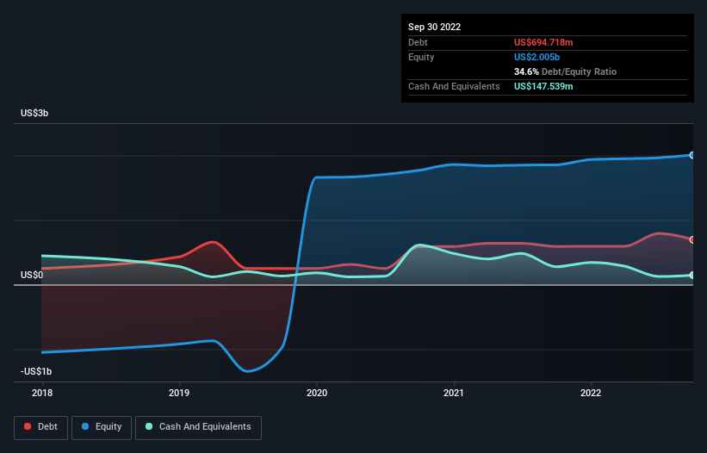Click the Sep 30 2022 tooltip date
The height and width of the screenshot is (453, 707).
(x=434, y=27)
